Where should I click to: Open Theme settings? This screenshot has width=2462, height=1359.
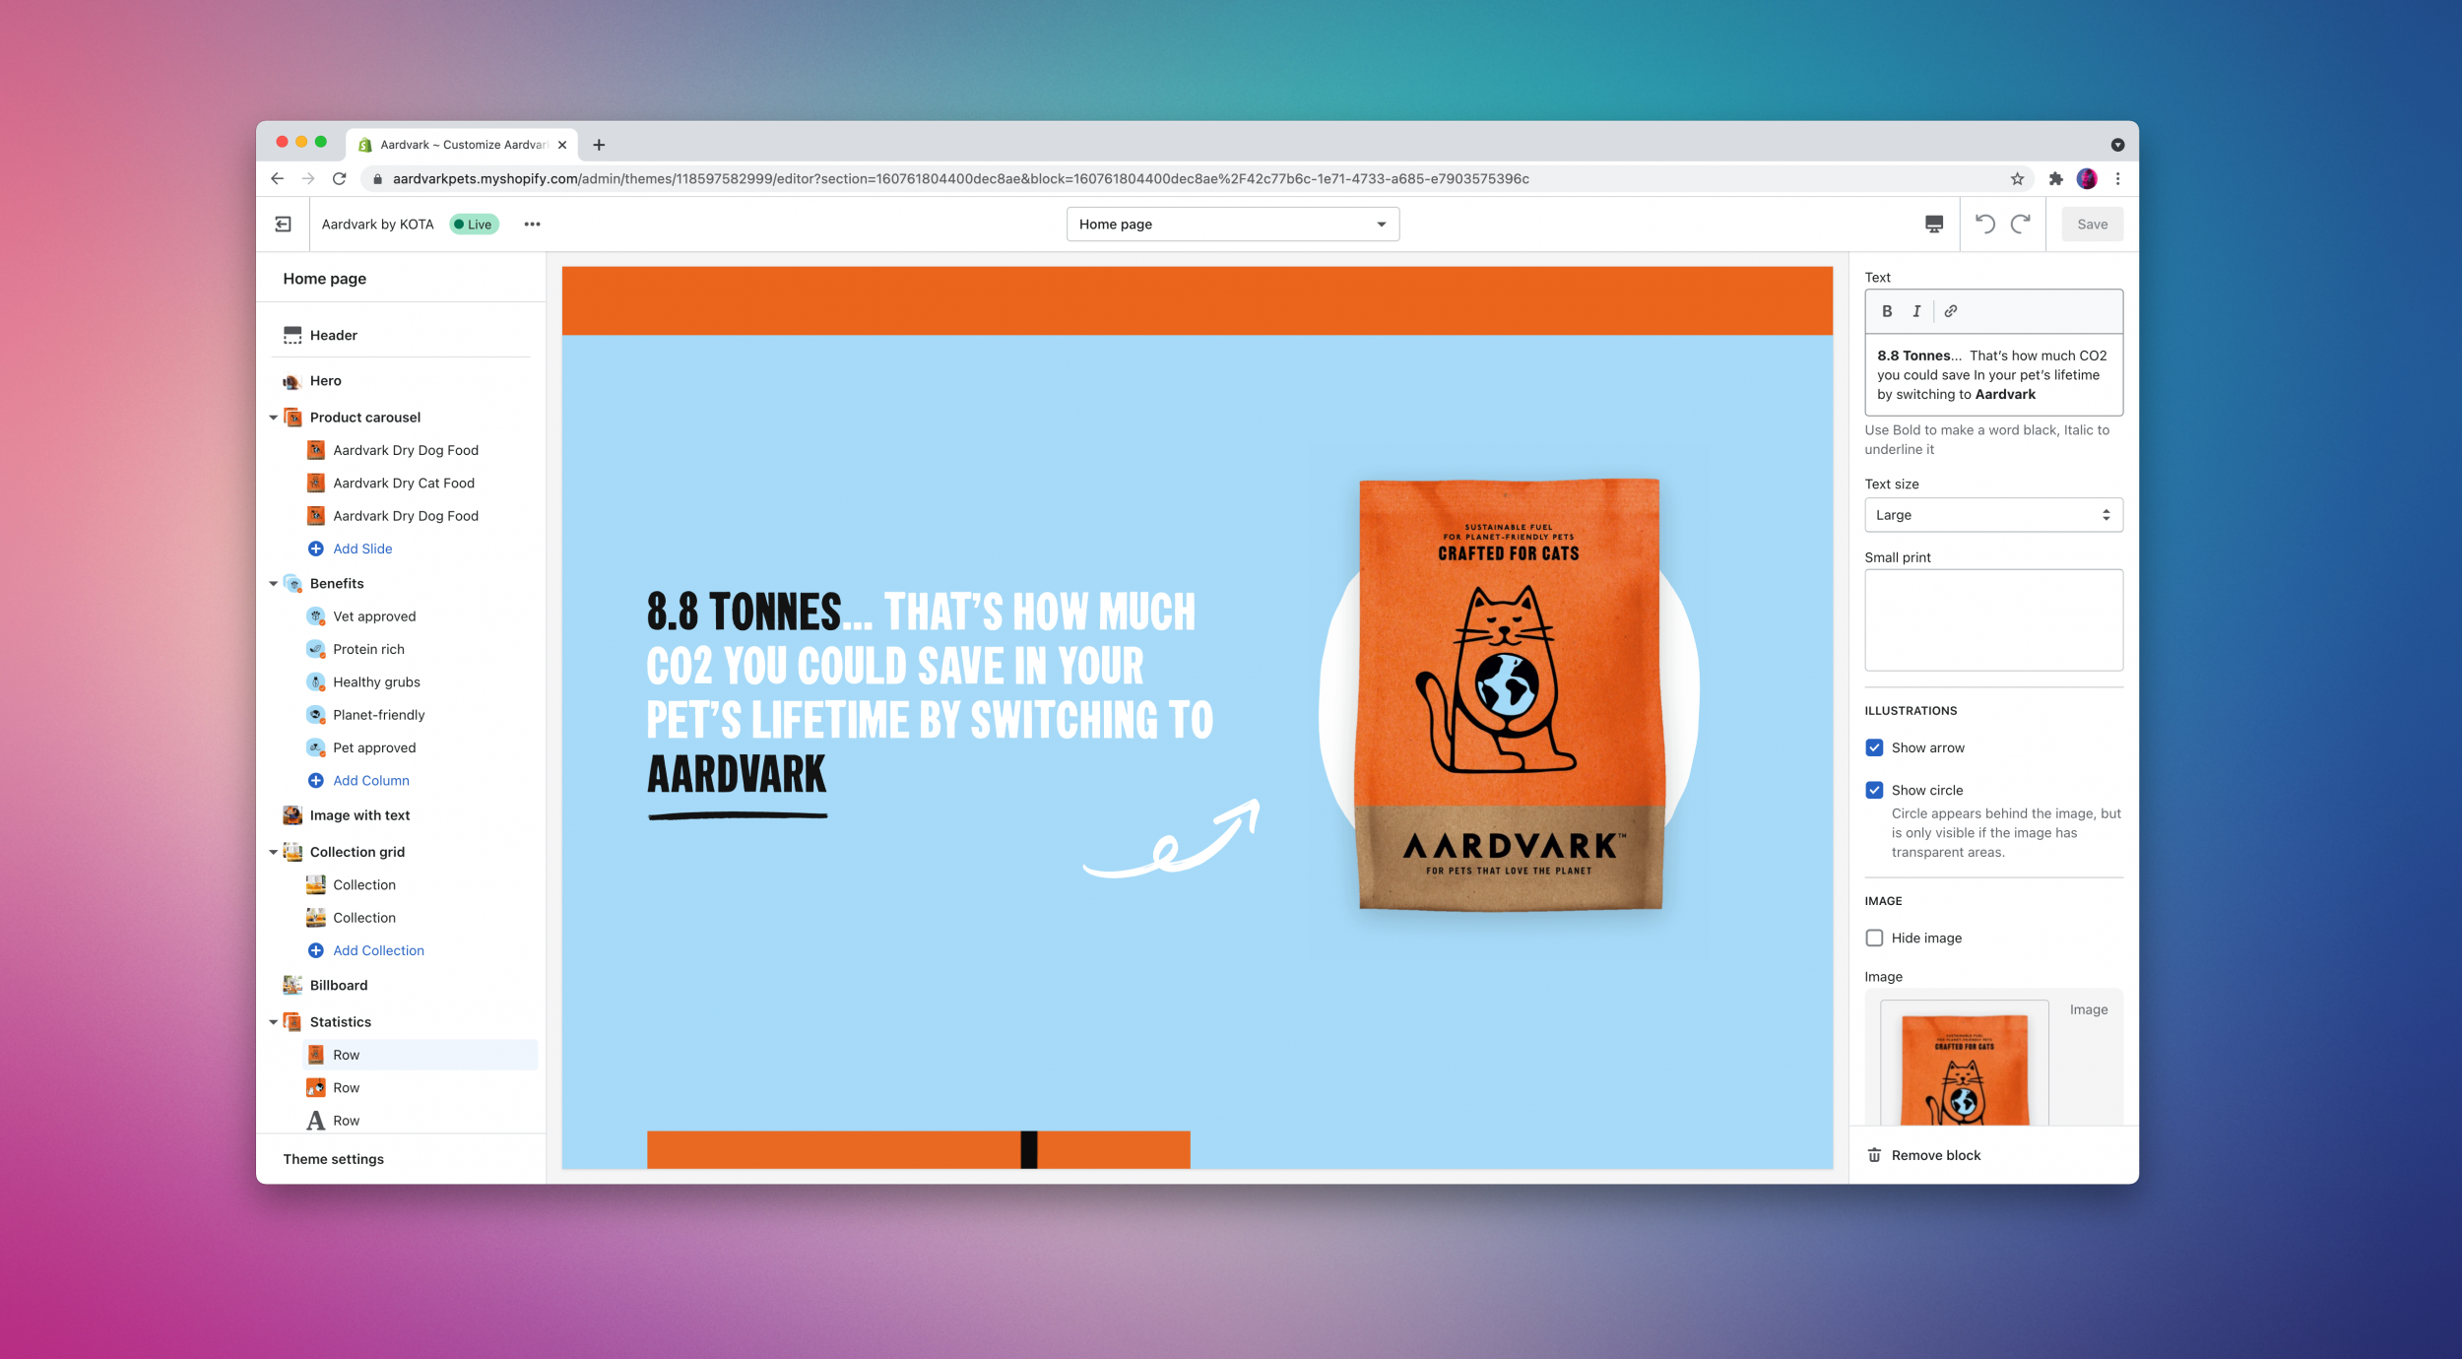click(334, 1160)
